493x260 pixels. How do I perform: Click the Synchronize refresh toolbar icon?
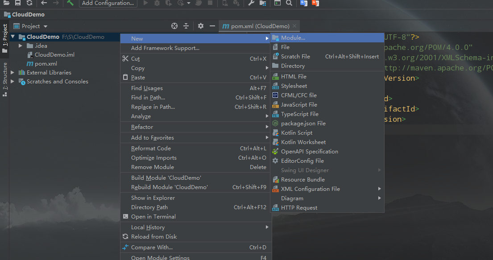pos(29,3)
